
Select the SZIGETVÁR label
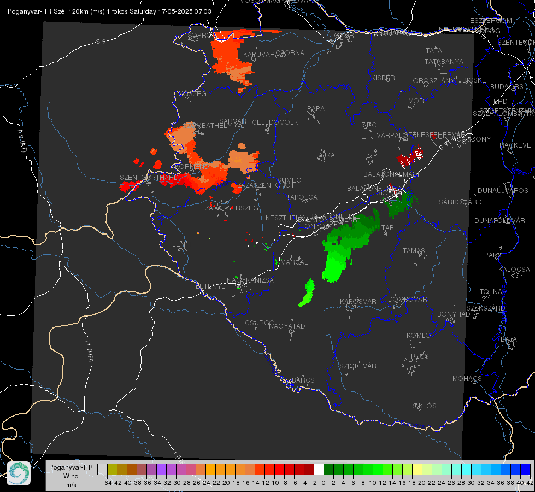click(358, 366)
